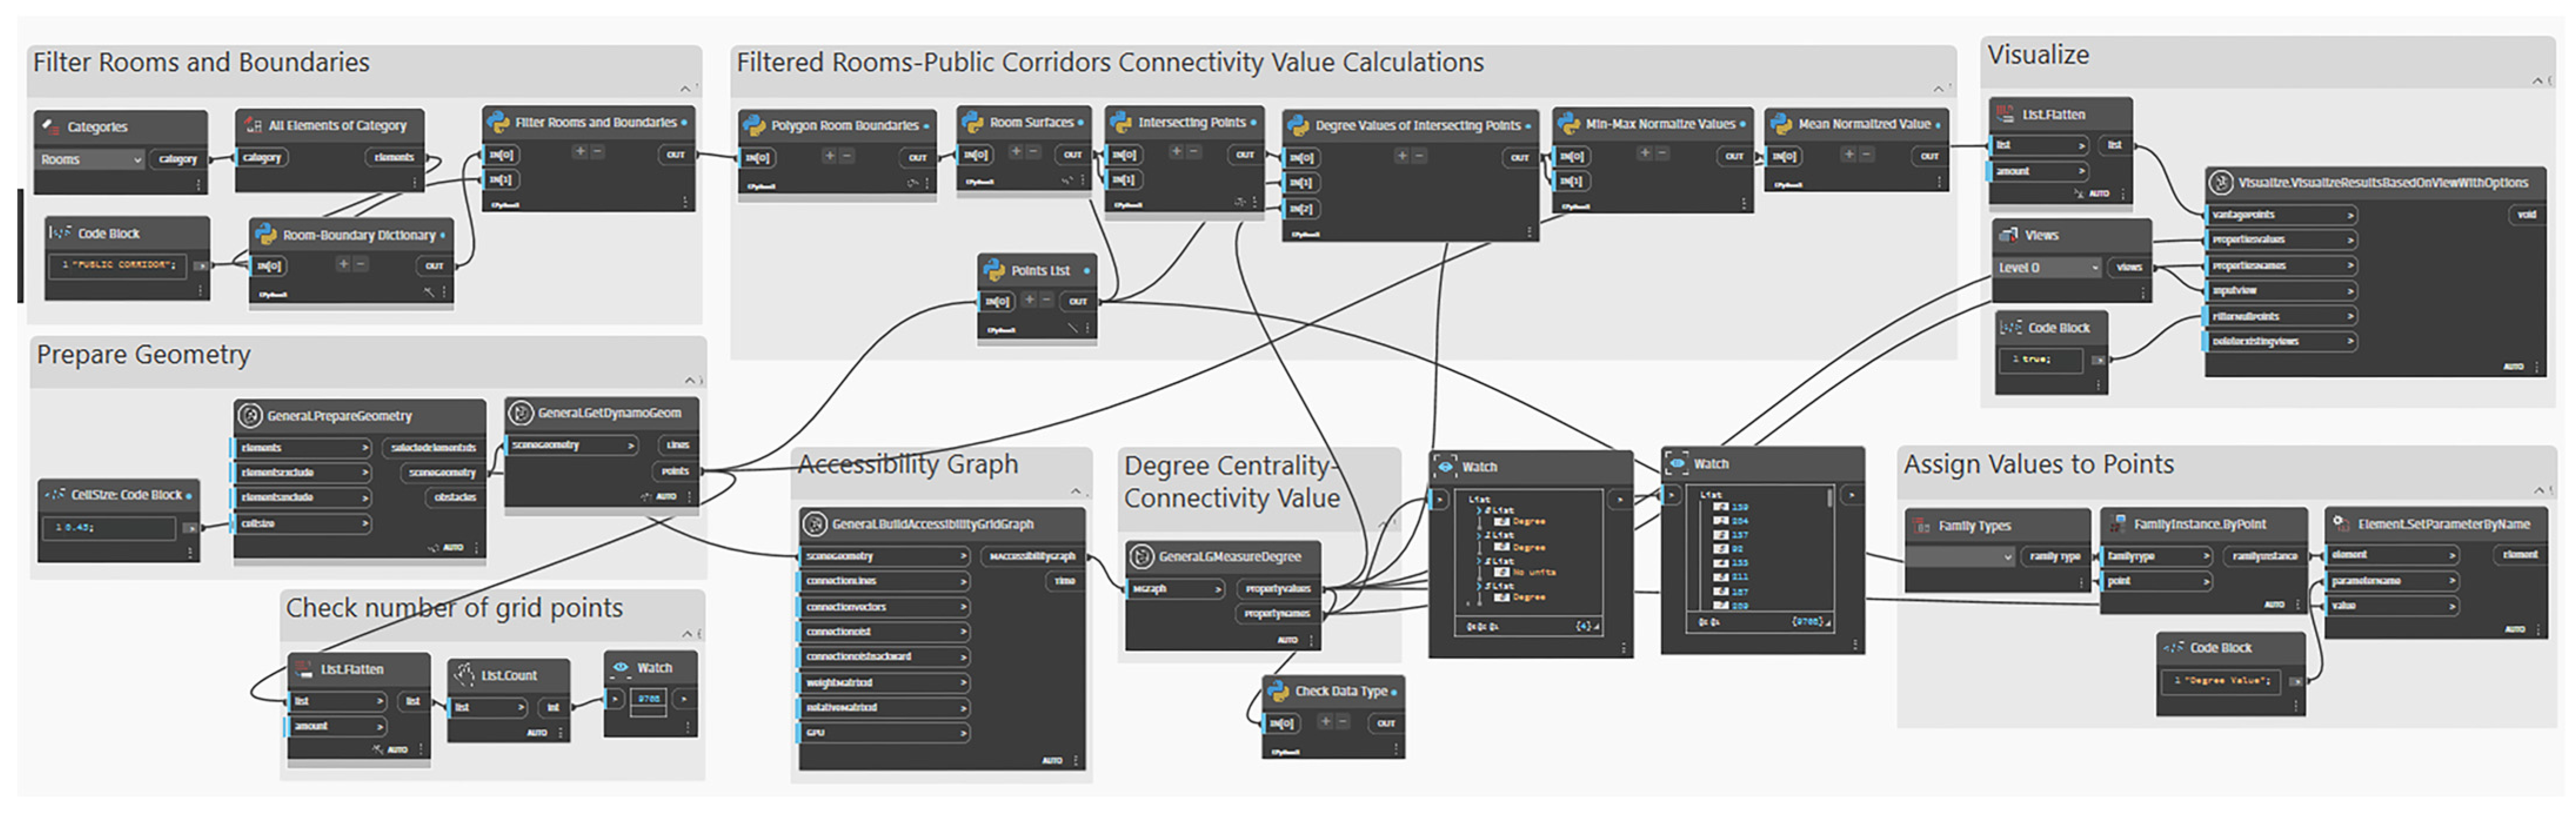Screen dimensions: 2576x815
Task: Click Python icon on Check Data Type
Action: 1278,690
